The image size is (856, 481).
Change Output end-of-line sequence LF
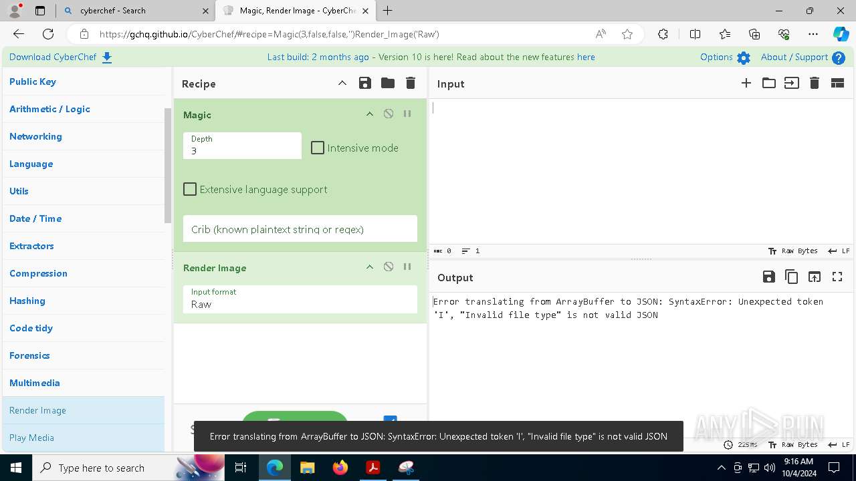coord(839,444)
